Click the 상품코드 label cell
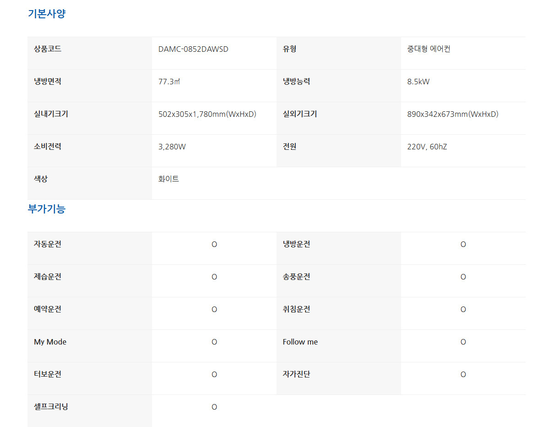Screen dimensions: 549x427 pyautogui.click(x=48, y=49)
